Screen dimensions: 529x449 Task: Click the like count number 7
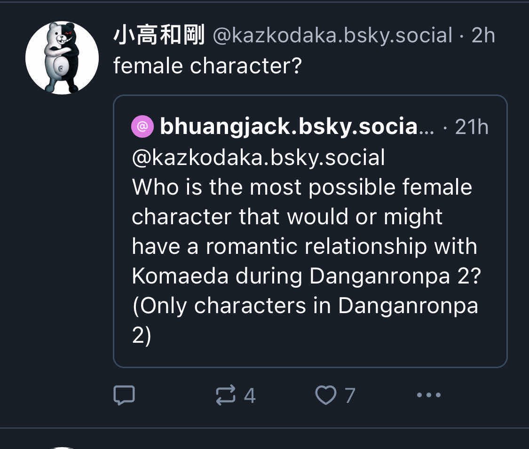[x=349, y=395]
